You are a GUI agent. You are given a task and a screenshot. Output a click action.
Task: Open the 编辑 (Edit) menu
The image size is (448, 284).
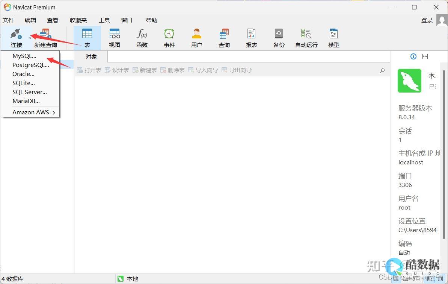(30, 20)
